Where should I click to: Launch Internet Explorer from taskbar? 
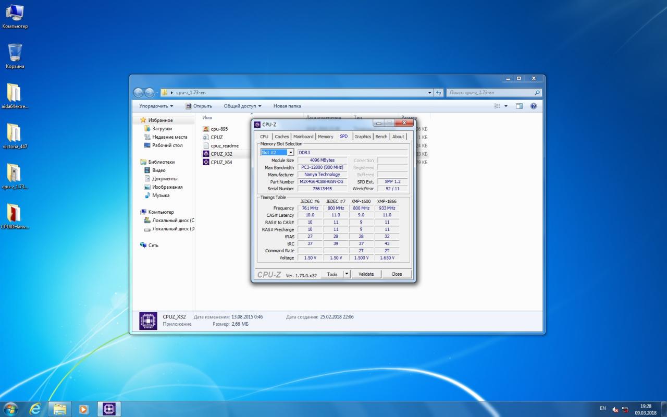pyautogui.click(x=35, y=409)
